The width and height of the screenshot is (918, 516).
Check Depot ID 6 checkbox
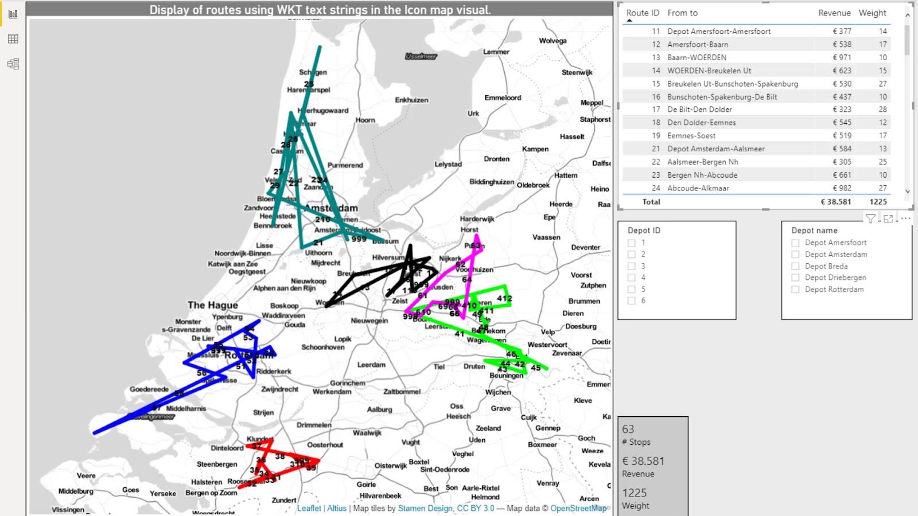tap(632, 300)
